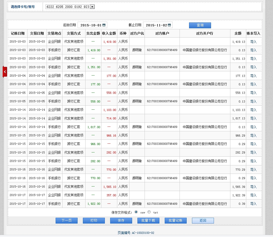Click the 批量下载 batch download button
Screen dimensions: 273x237
(x=148, y=221)
